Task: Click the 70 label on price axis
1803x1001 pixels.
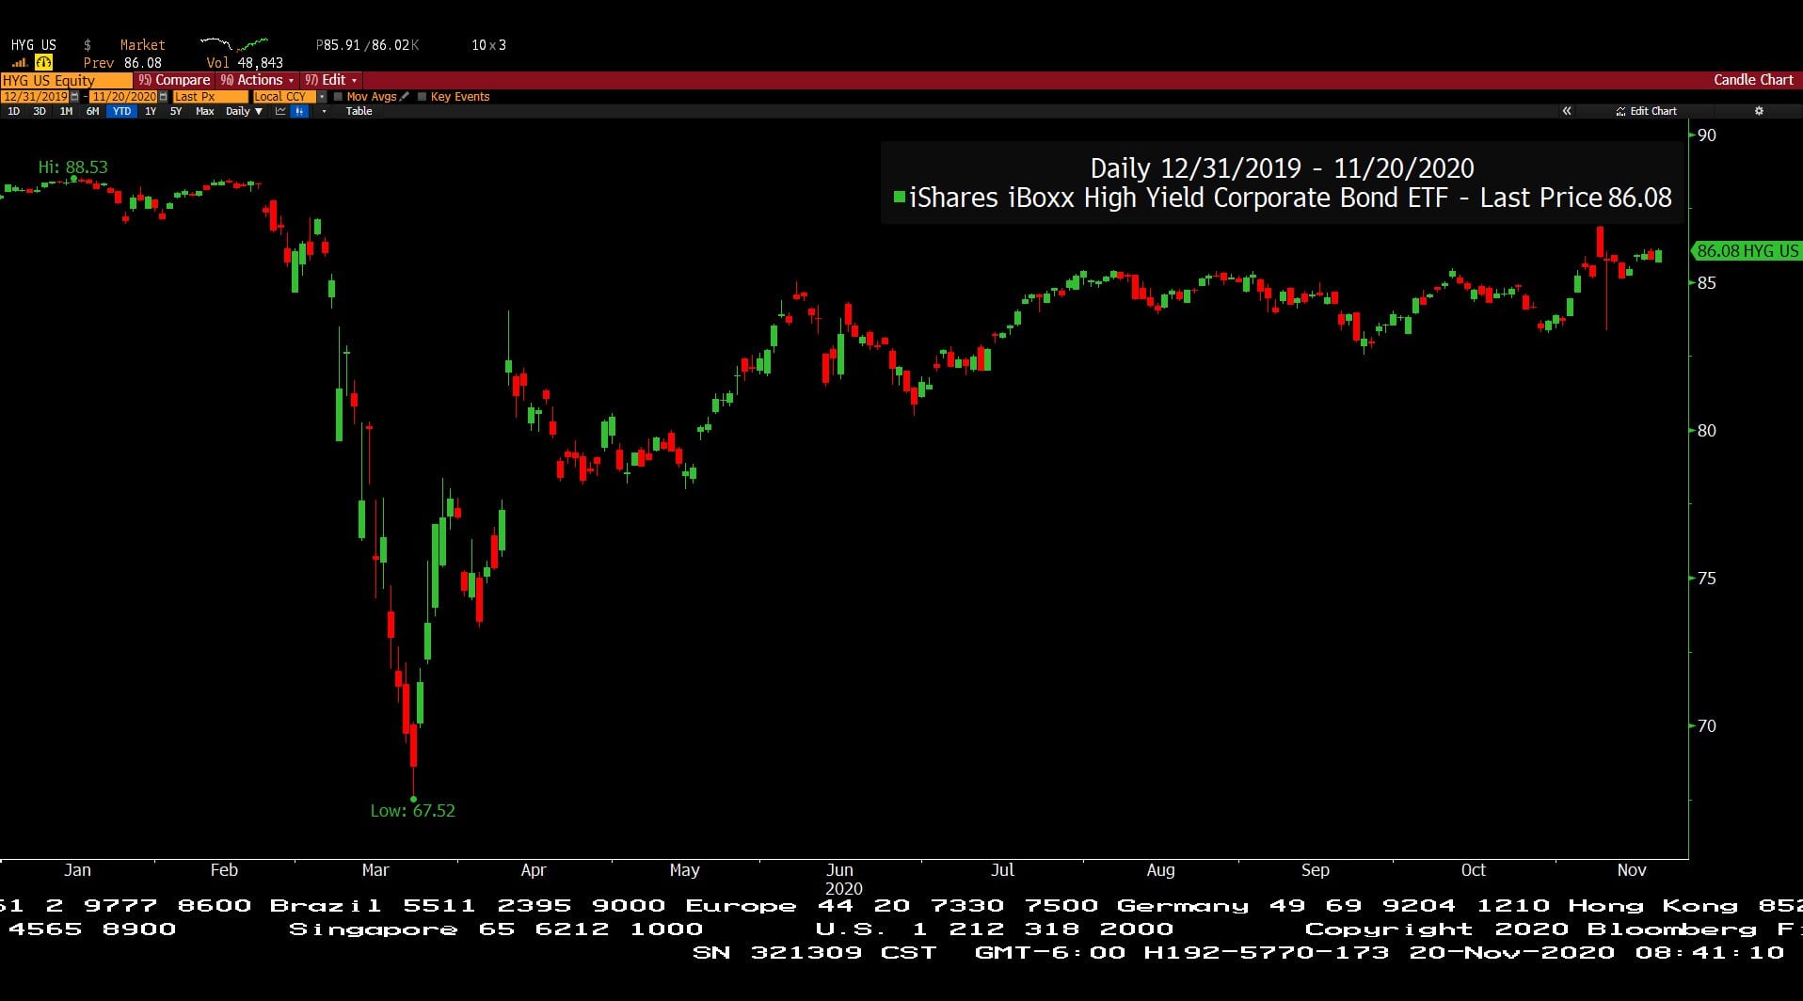Action: (x=1707, y=726)
